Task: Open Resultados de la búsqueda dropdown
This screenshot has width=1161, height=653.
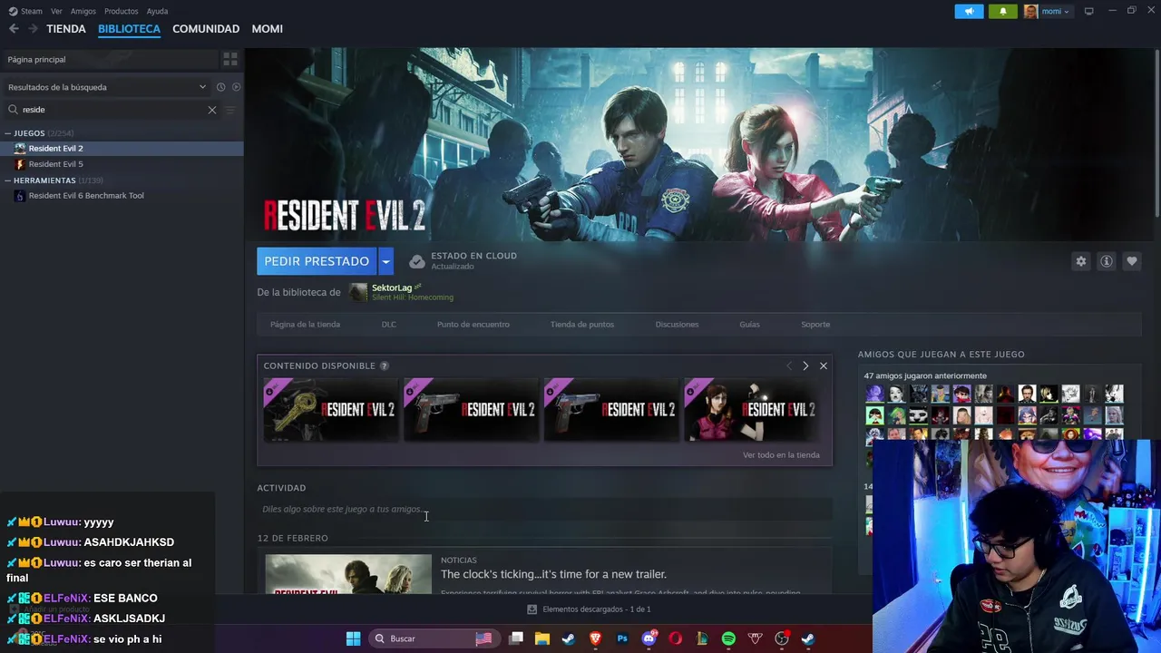Action: click(x=107, y=87)
